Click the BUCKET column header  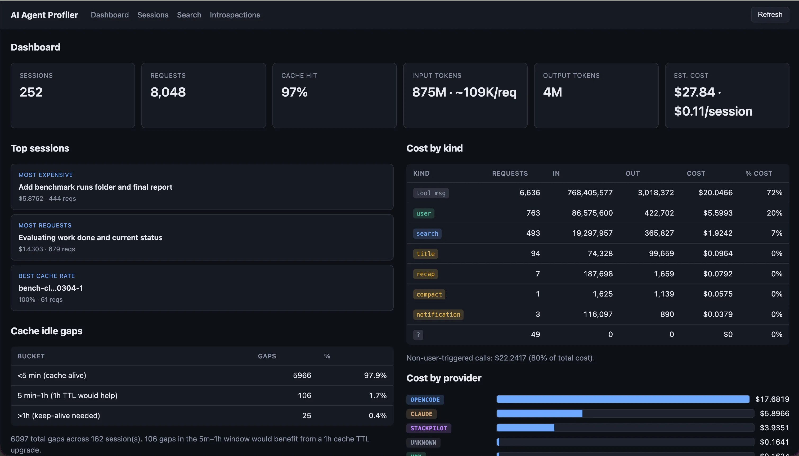[31, 356]
